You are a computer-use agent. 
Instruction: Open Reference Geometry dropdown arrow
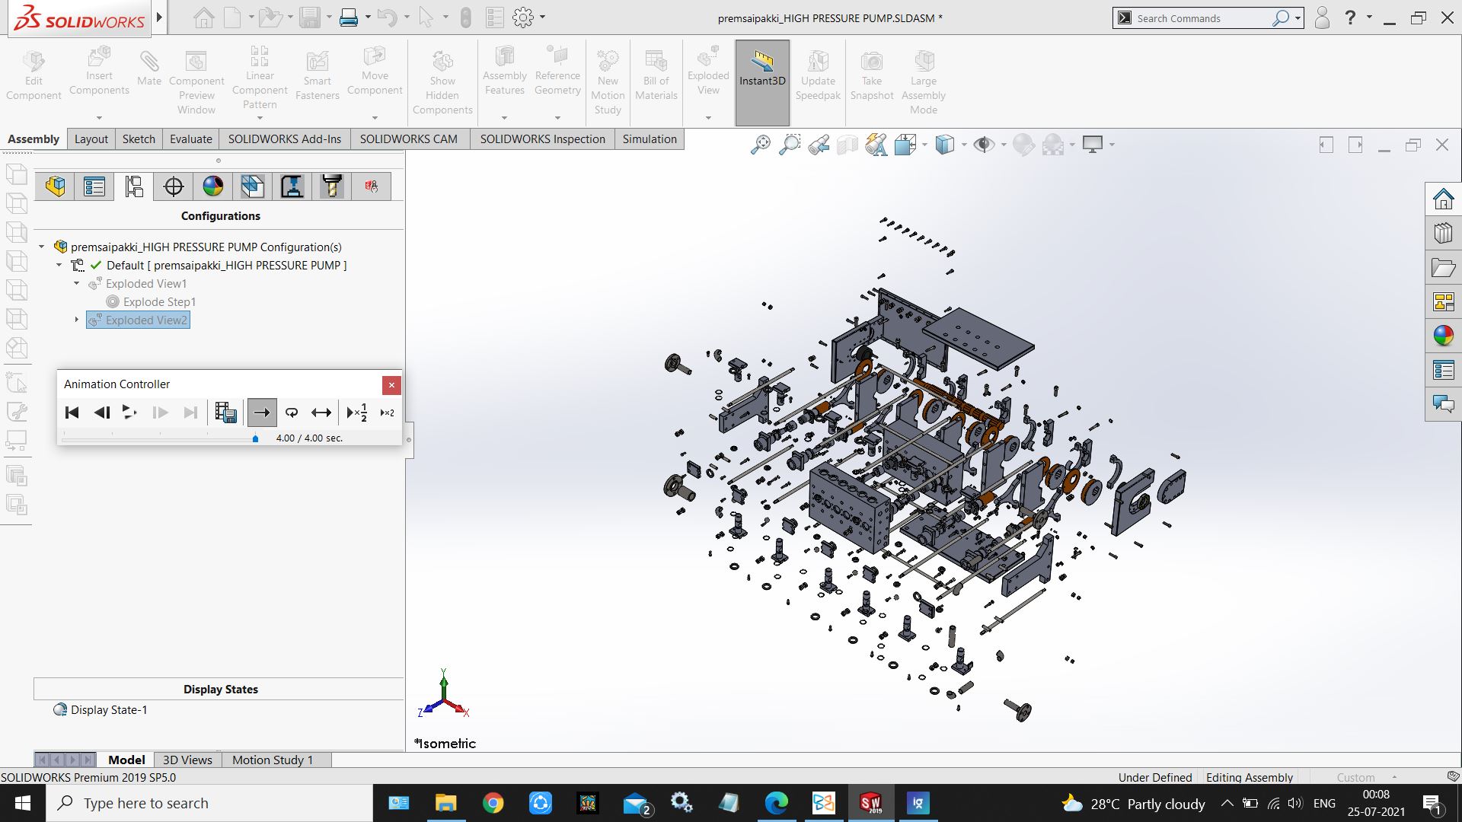[557, 118]
